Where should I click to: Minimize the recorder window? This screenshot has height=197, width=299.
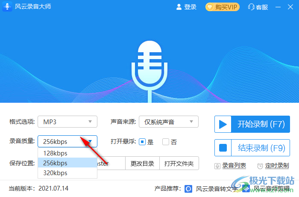(x=278, y=7)
